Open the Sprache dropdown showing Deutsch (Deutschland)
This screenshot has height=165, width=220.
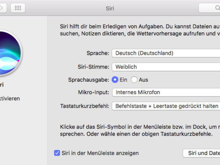pyautogui.click(x=166, y=53)
